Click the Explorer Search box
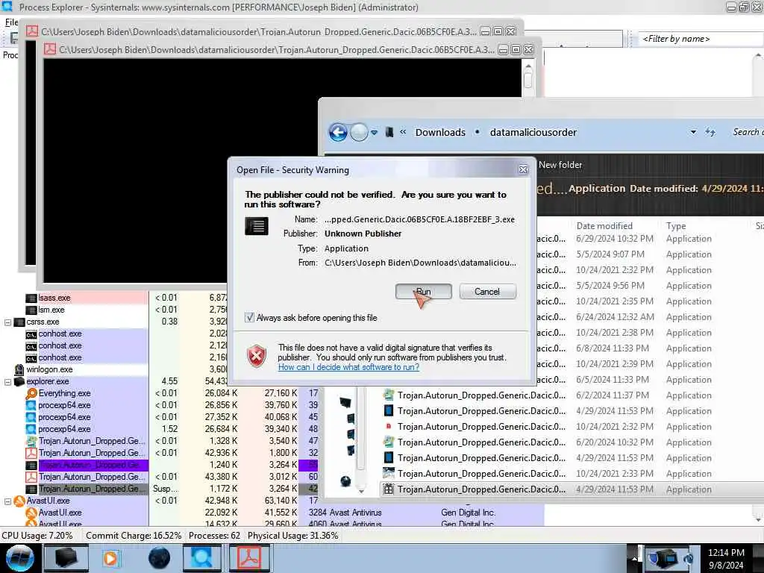This screenshot has height=573, width=764. (x=746, y=132)
